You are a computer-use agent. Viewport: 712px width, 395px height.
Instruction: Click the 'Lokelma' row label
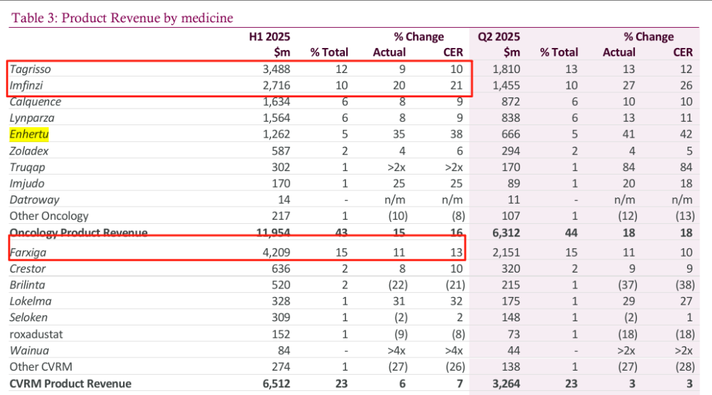tap(31, 302)
